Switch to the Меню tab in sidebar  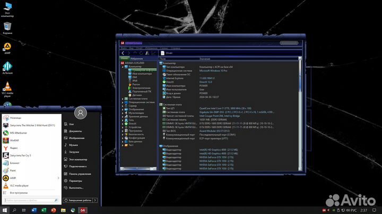click(x=124, y=59)
